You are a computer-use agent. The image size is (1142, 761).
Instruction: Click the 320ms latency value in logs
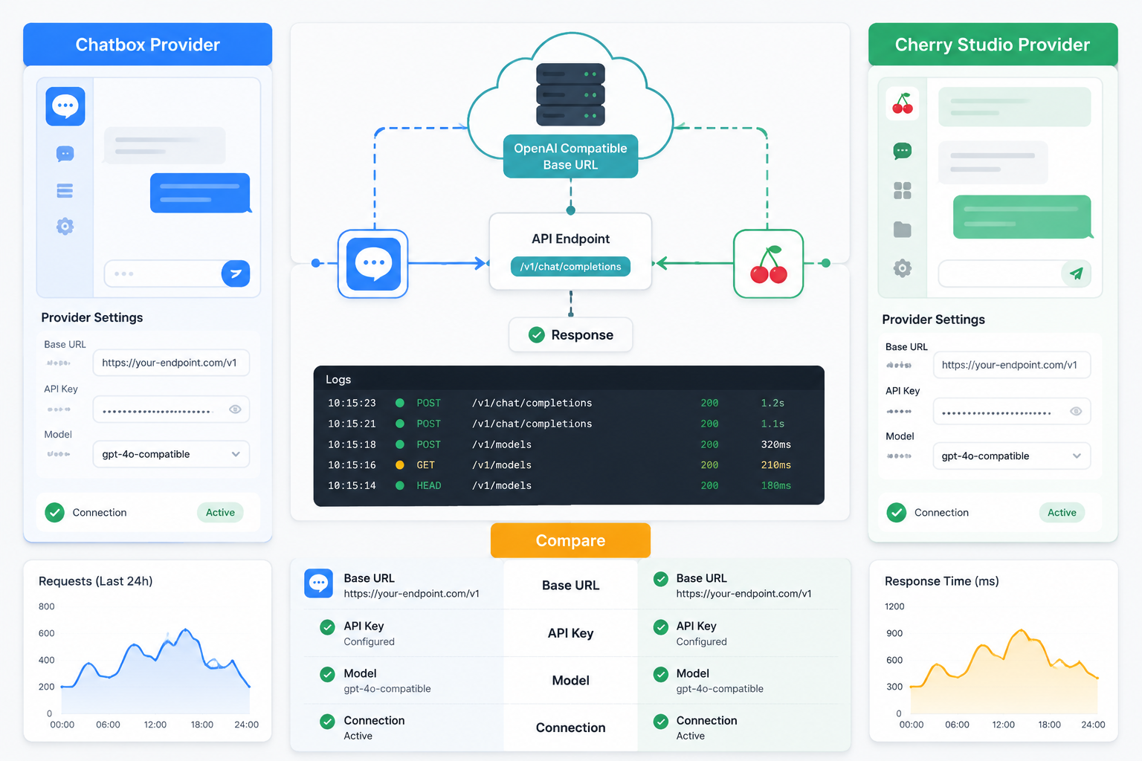775,444
